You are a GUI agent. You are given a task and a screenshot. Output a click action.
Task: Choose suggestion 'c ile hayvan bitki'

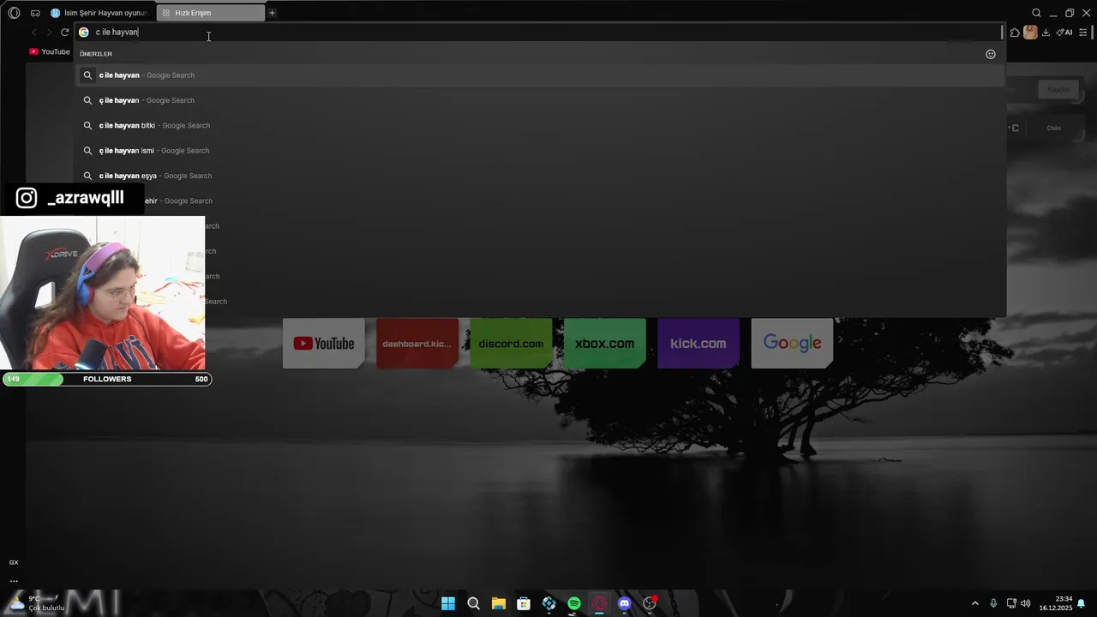(539, 125)
